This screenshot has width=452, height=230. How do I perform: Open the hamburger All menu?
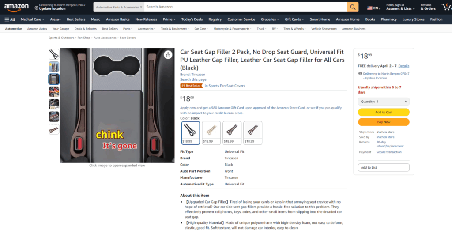10,19
